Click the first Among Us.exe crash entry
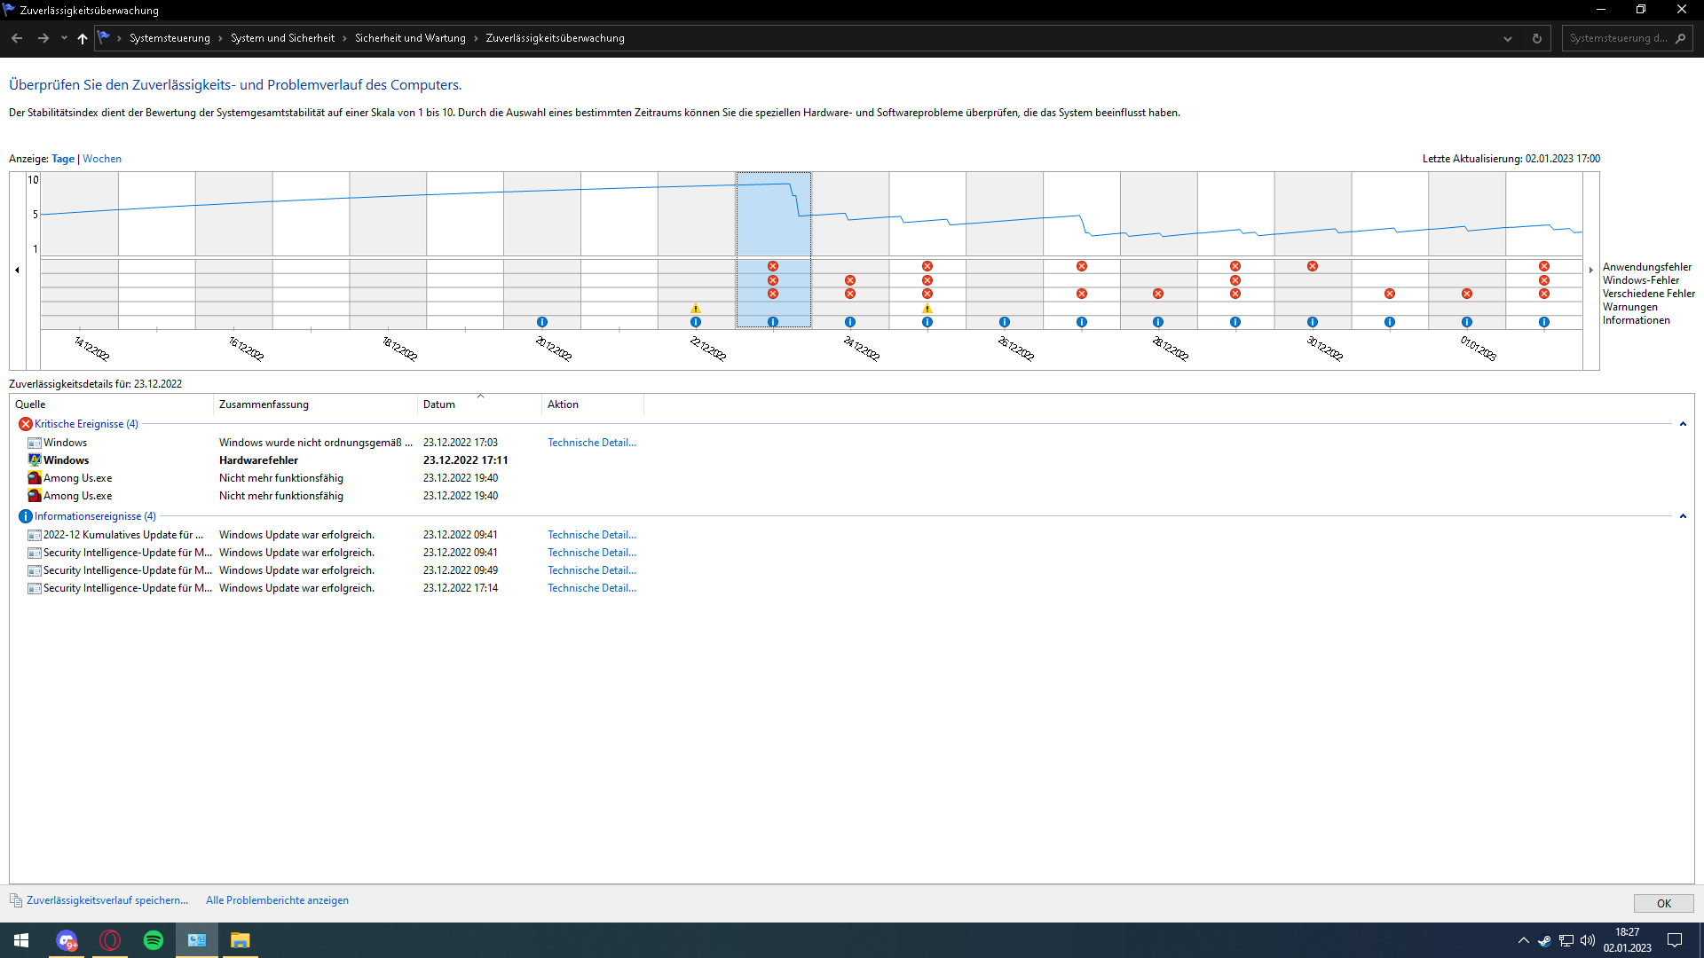Viewport: 1704px width, 958px height. pyautogui.click(x=78, y=478)
